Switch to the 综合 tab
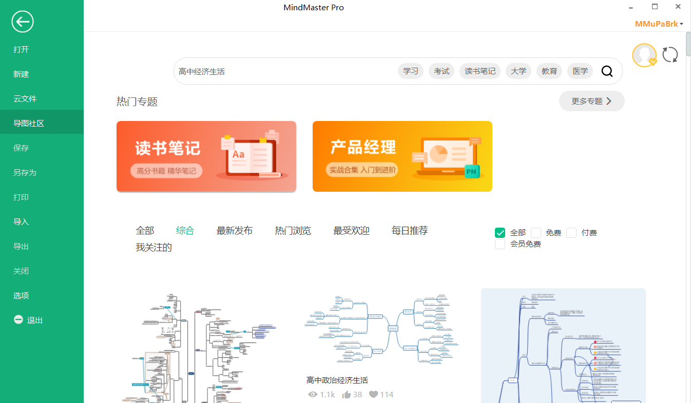The height and width of the screenshot is (403, 691). point(185,231)
